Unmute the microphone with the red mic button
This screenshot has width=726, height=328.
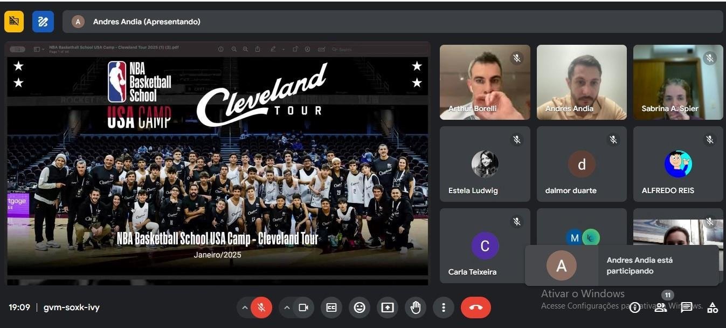click(261, 307)
